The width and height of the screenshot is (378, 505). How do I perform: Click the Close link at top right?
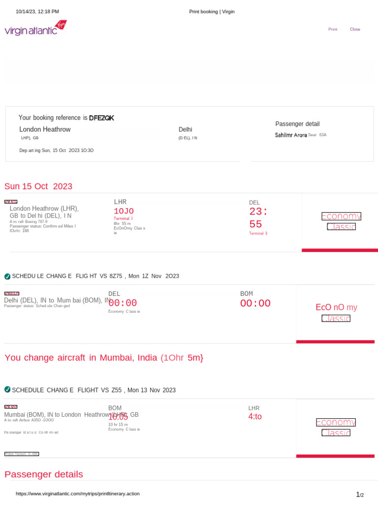click(355, 30)
